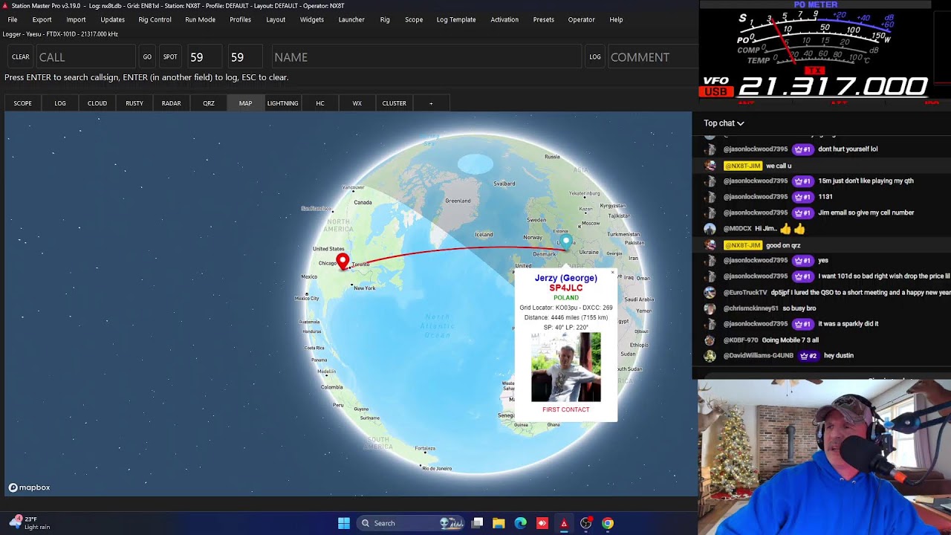Click the avatar beside 'good on qrz' message

click(x=710, y=245)
